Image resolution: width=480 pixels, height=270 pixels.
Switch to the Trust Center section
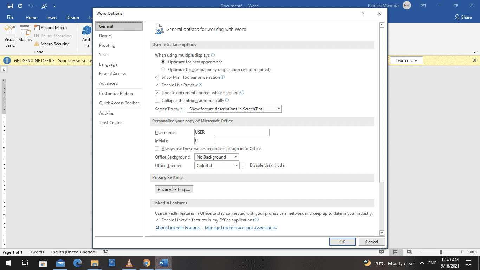click(x=110, y=122)
